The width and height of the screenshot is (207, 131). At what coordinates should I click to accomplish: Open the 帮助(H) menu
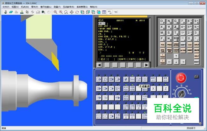(94, 7)
